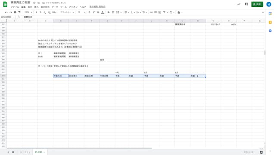Click the name box cell reference
This screenshot has width=274, height=155.
click(7, 17)
